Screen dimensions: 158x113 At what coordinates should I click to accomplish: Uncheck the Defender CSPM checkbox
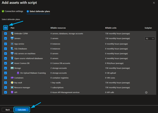click(6, 33)
